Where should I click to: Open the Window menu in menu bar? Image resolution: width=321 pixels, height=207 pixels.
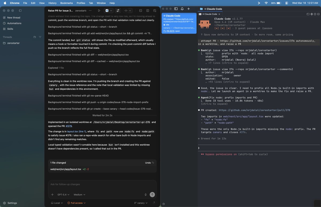point(101,3)
